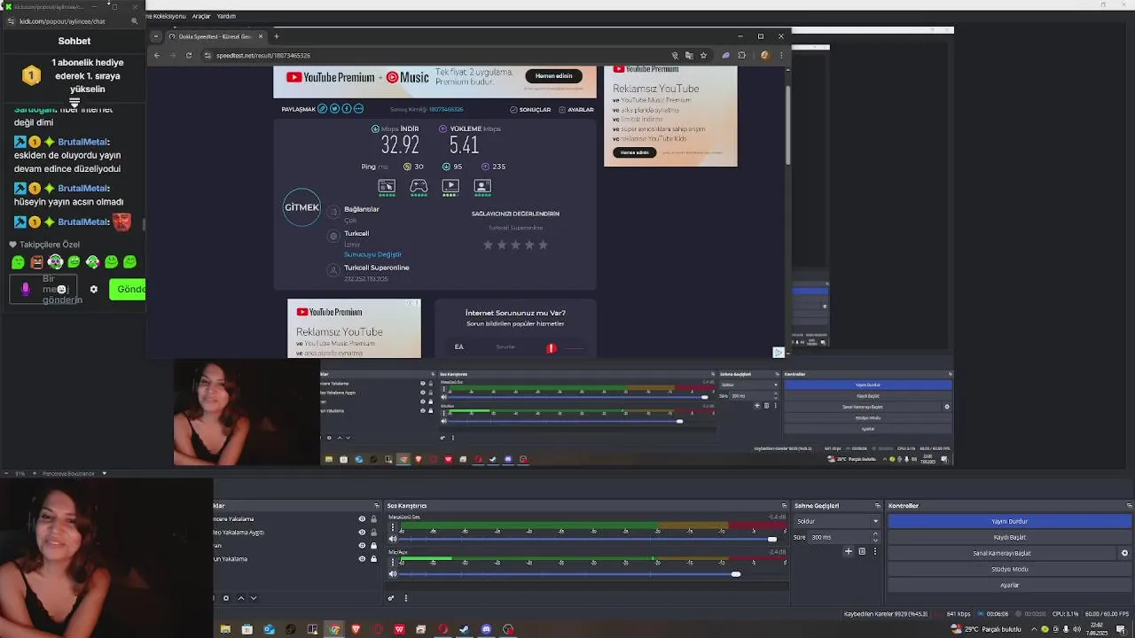Screen dimensions: 1135x638
Task: Open the Brave browser taskbar icon
Action: (356, 629)
